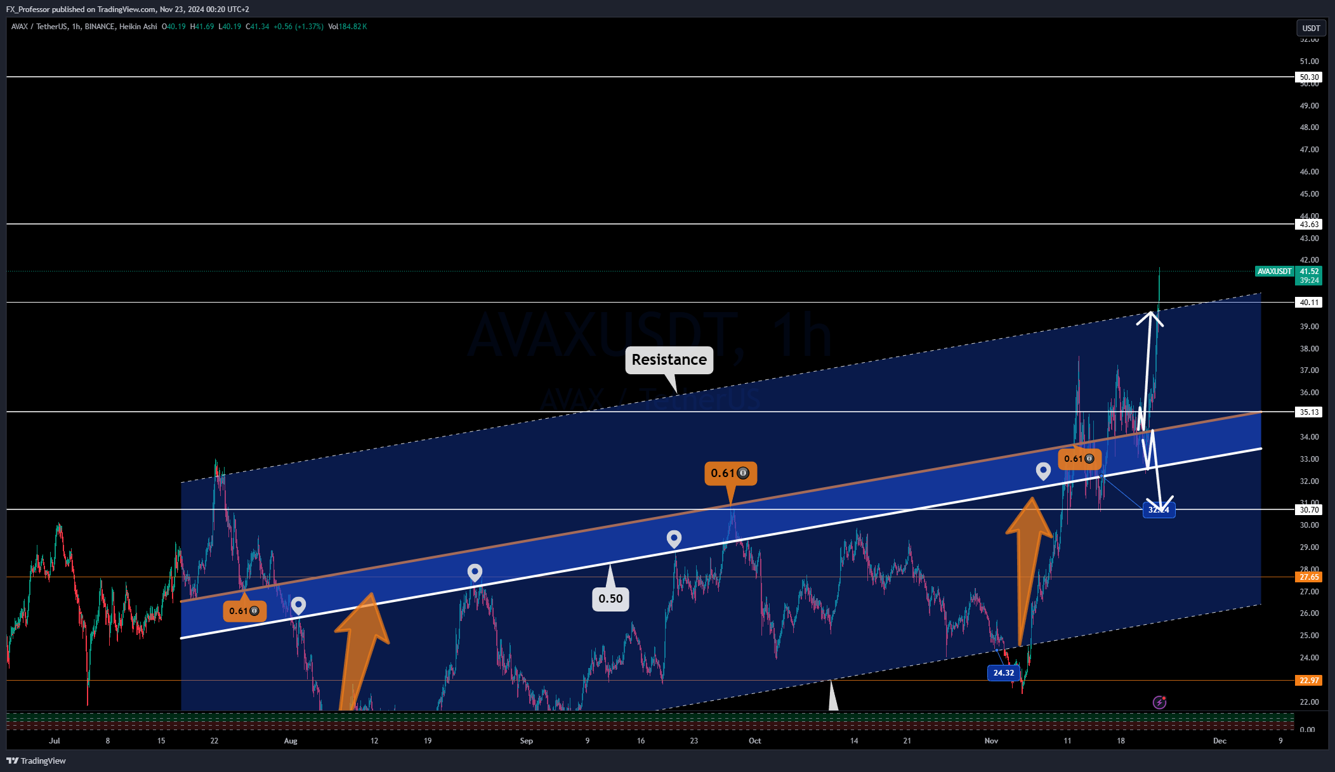Click the orange 0.618 label in late July
This screenshot has width=1335, height=772.
point(244,611)
